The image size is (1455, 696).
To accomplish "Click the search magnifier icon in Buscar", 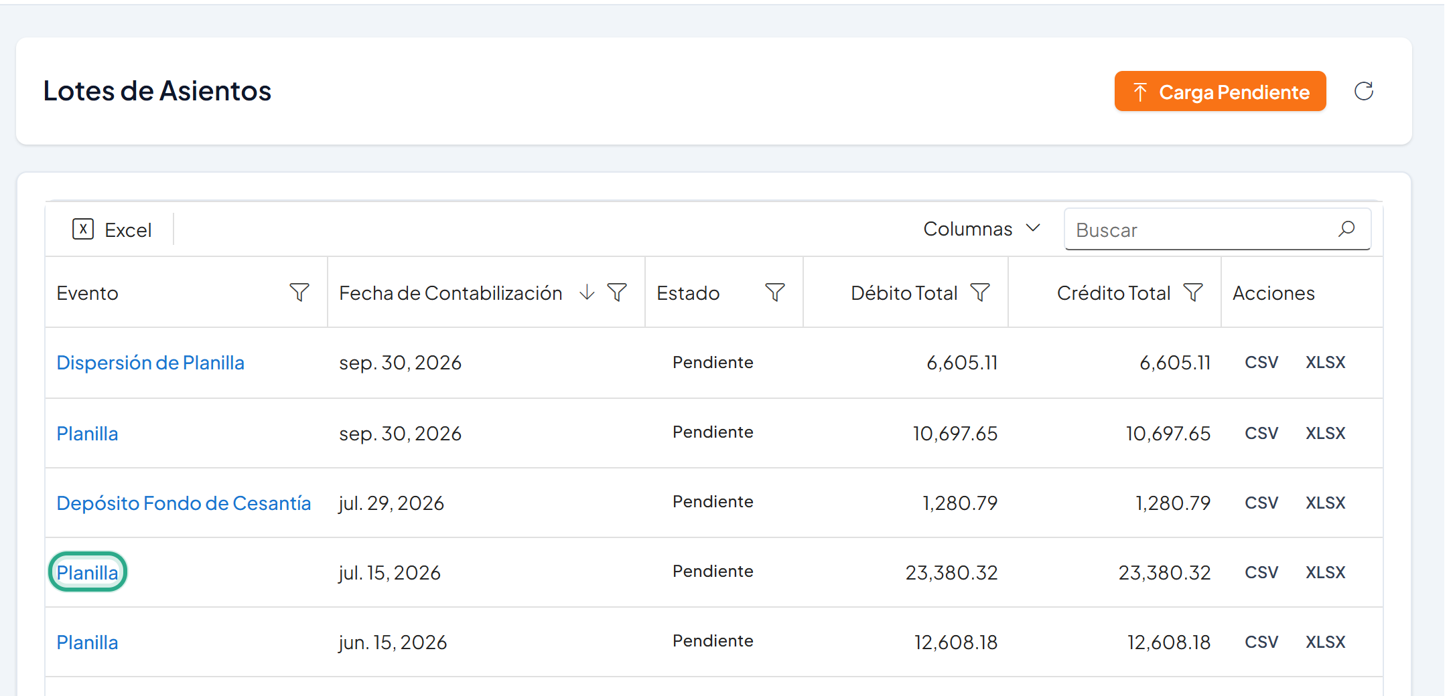I will point(1346,230).
